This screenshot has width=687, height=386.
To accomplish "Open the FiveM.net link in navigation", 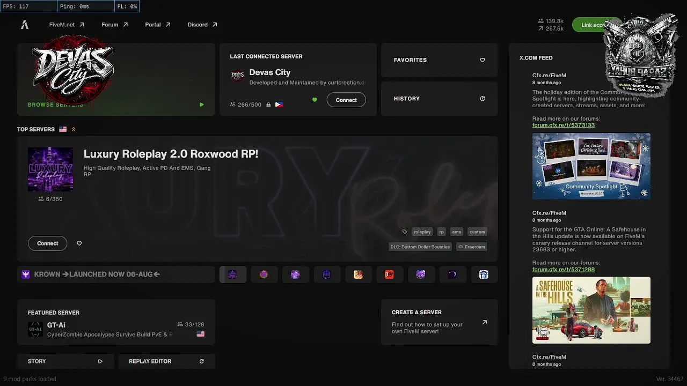I will (x=67, y=25).
